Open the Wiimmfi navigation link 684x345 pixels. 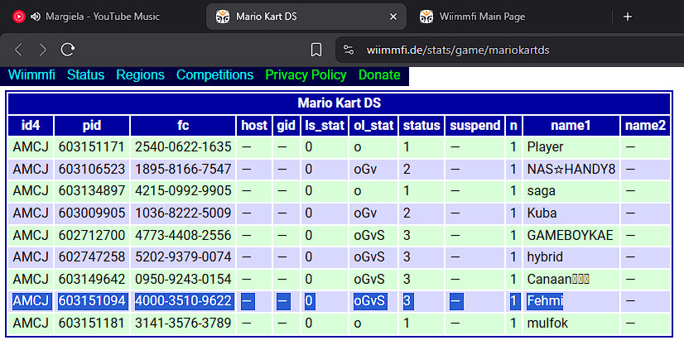(x=31, y=75)
